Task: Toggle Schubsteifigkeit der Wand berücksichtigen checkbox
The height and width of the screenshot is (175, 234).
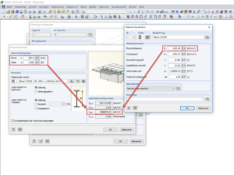Action: (x=13, y=121)
